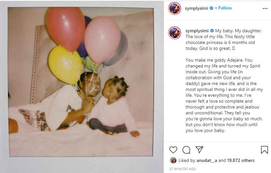Open the three-dot more options menu
This screenshot has height=173, width=271.
(x=265, y=8)
